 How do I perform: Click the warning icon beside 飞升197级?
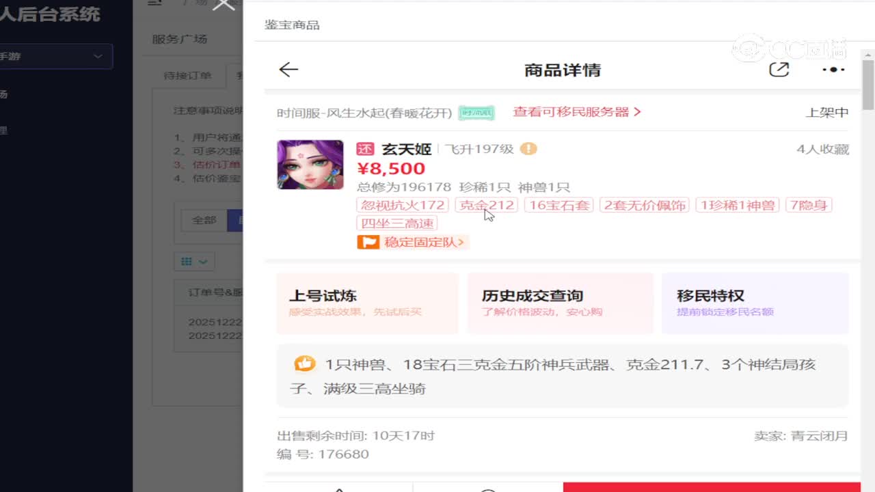point(528,148)
